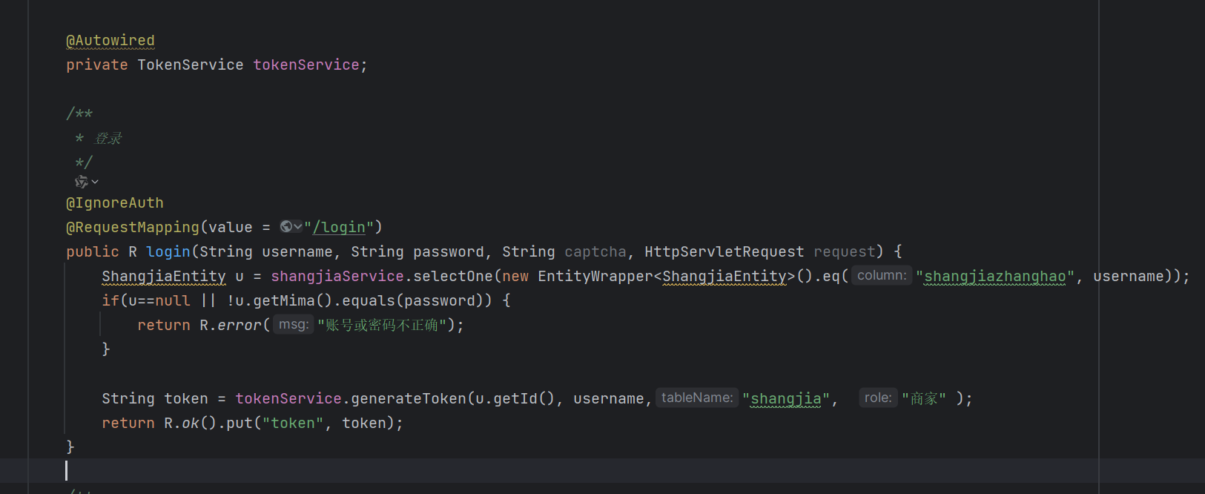This screenshot has width=1205, height=494.
Task: Click the ShangjiaEntity type at line start
Action: click(x=164, y=276)
